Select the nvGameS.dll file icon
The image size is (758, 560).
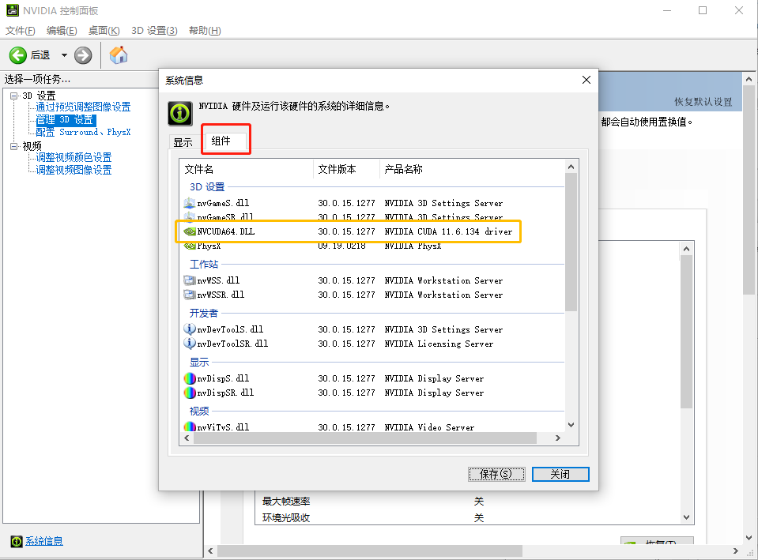(x=190, y=203)
